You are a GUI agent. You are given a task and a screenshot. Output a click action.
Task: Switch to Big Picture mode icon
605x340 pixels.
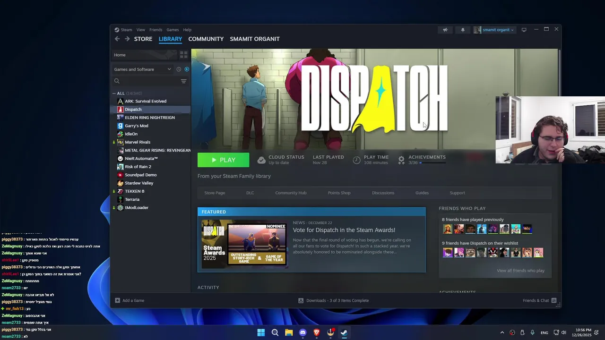[524, 30]
